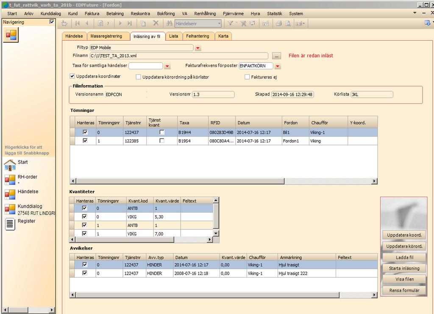Click the monitor icon after the filter icons
The image size is (434, 314).
point(253,23)
